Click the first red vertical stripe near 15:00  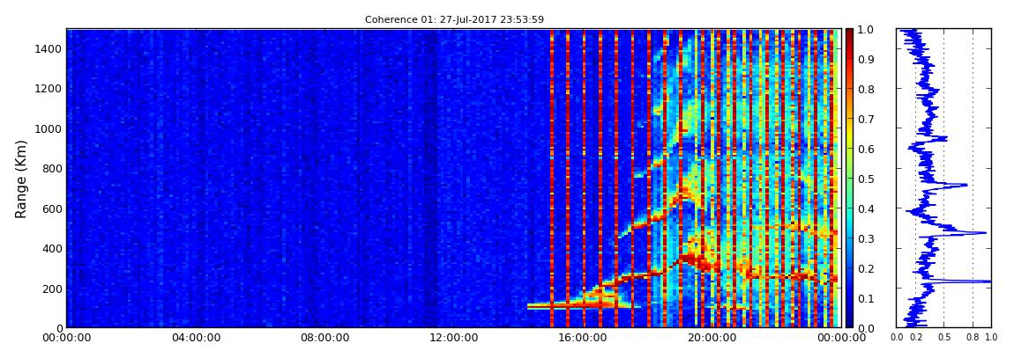click(552, 179)
